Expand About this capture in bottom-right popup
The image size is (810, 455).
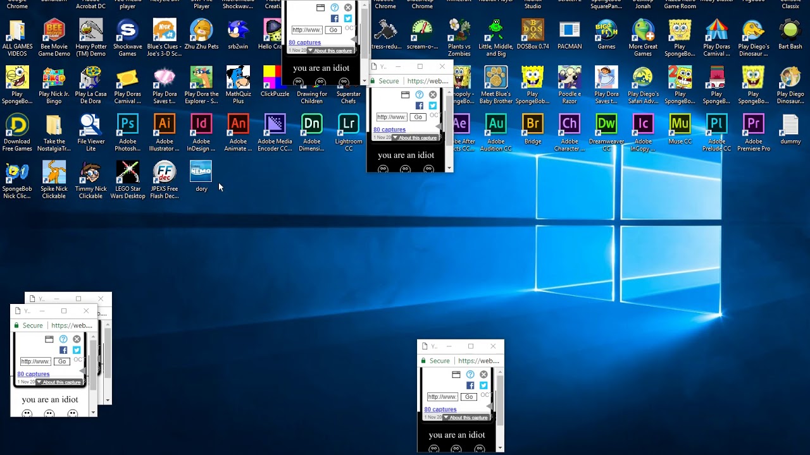(466, 418)
